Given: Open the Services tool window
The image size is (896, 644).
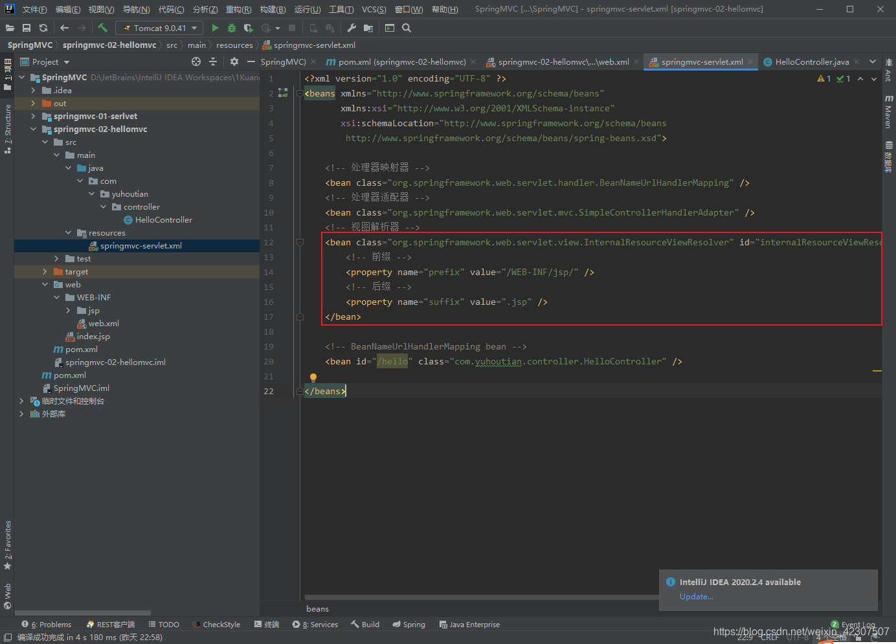Looking at the screenshot, I should [x=315, y=624].
